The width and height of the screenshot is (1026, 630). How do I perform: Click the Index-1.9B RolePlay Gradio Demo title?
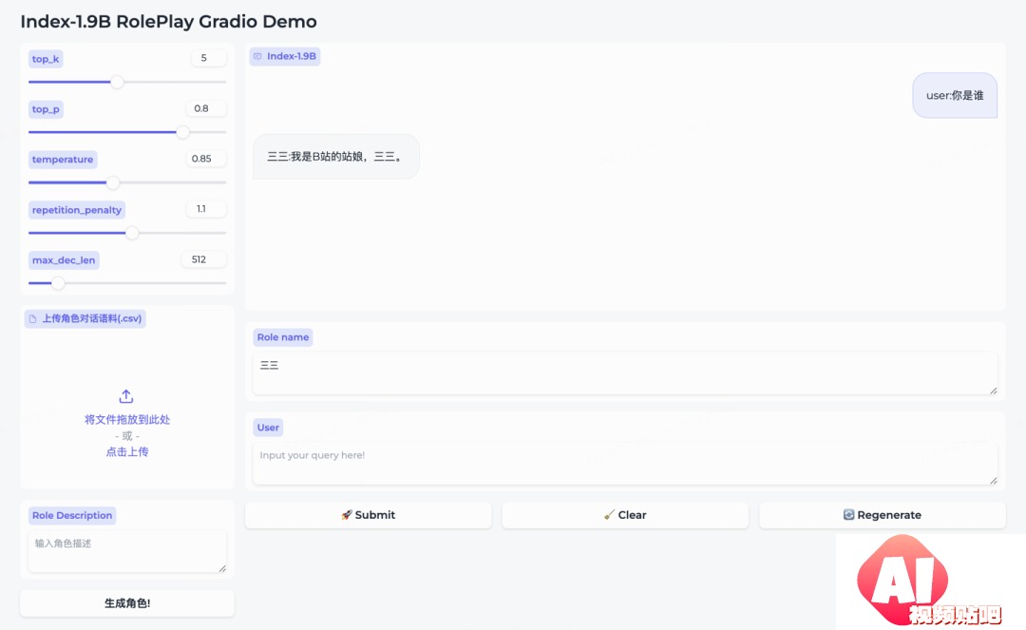[168, 22]
